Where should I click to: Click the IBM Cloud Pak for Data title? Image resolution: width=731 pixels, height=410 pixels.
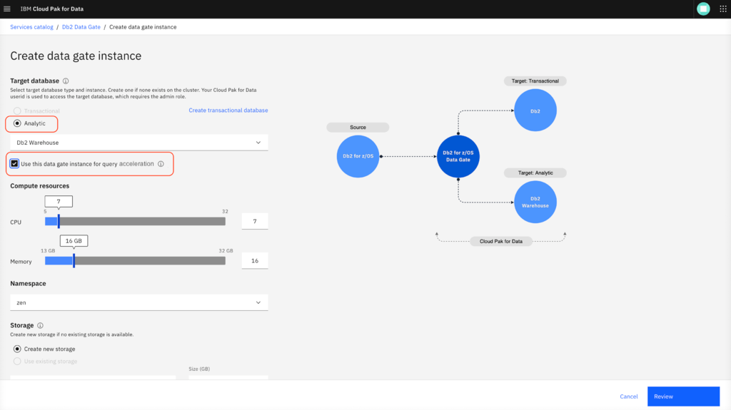51,9
